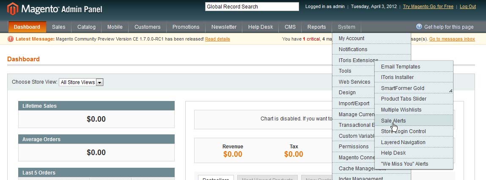Open My Account from System menu
Viewport: 486px width, 180px height.
(x=351, y=38)
